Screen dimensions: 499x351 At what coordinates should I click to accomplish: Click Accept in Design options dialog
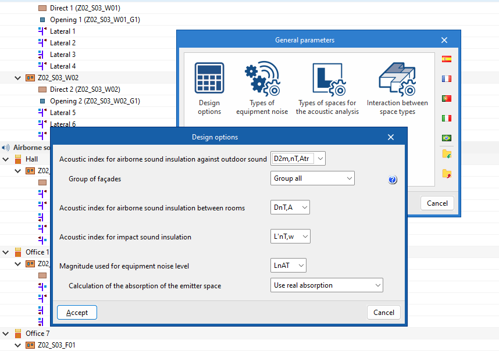pyautogui.click(x=77, y=313)
